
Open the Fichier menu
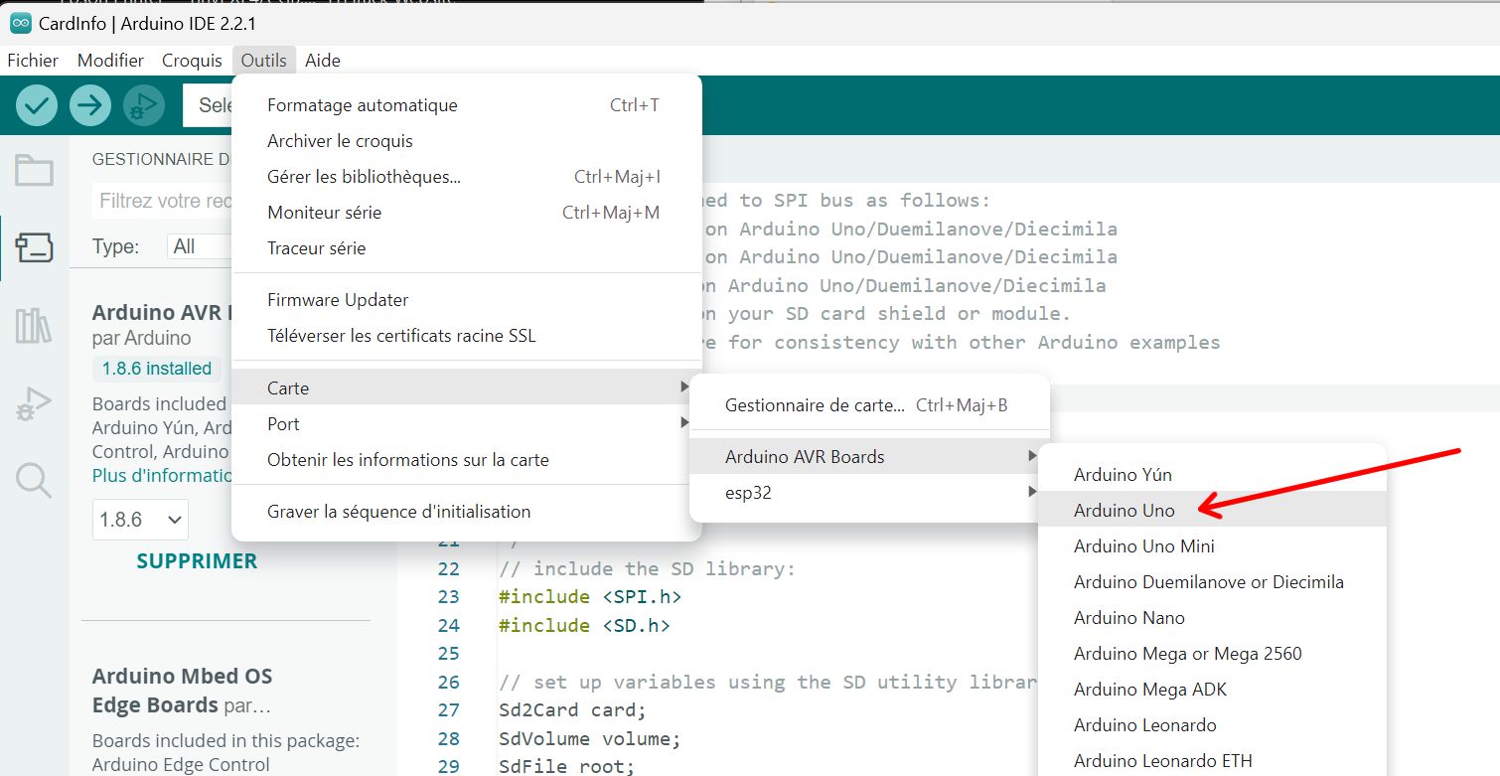33,61
